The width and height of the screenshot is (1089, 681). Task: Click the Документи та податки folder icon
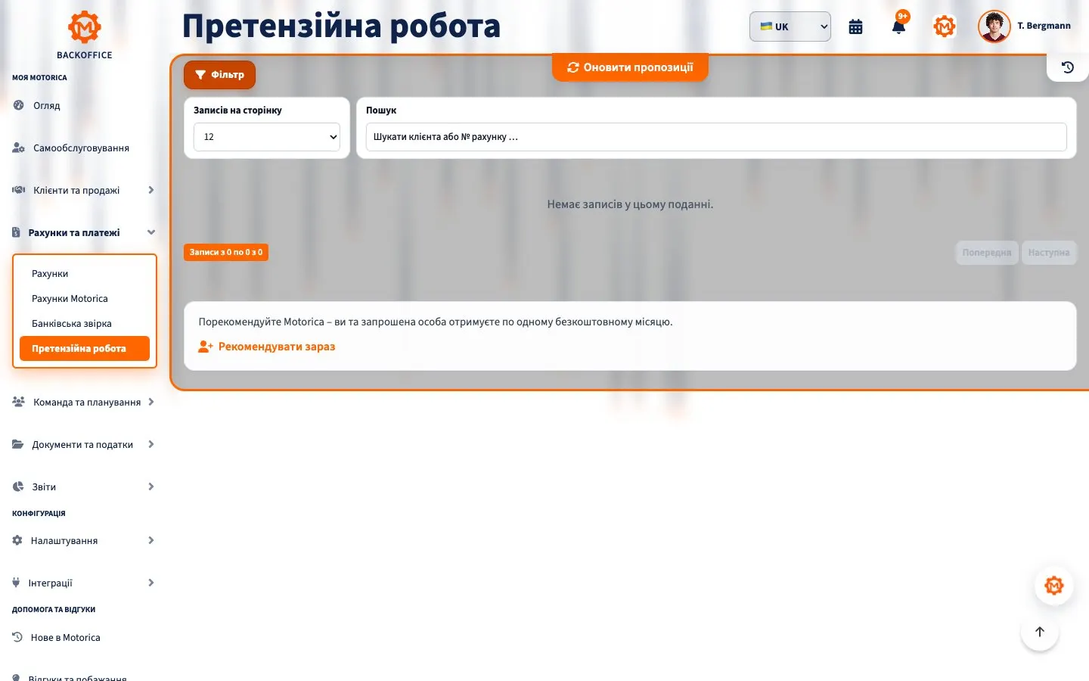pyautogui.click(x=18, y=444)
